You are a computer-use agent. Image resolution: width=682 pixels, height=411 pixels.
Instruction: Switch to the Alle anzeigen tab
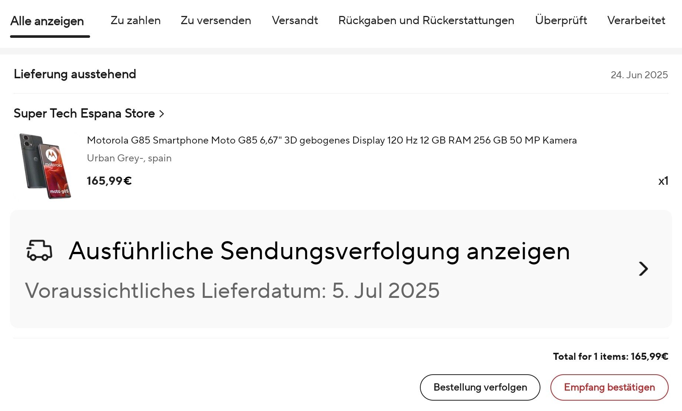tap(47, 21)
